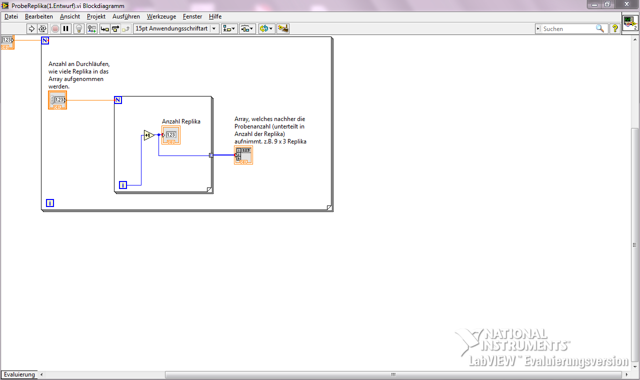Click the Clean Up Diagram broom icon
Image resolution: width=640 pixels, height=380 pixels.
[x=283, y=28]
